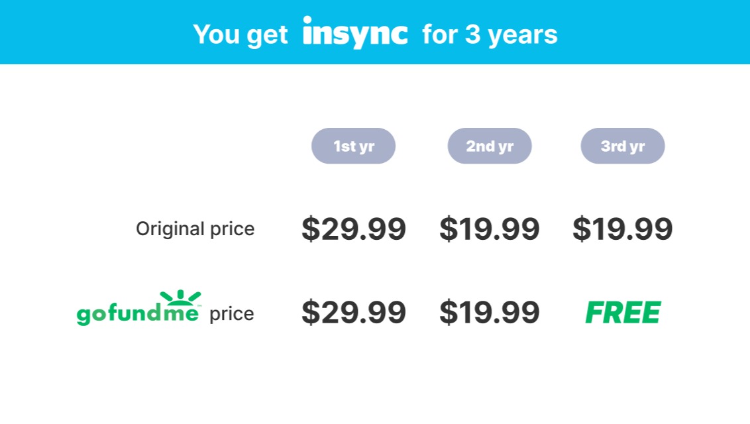Select the 3rd yr badge
The width and height of the screenshot is (750, 424).
[623, 146]
